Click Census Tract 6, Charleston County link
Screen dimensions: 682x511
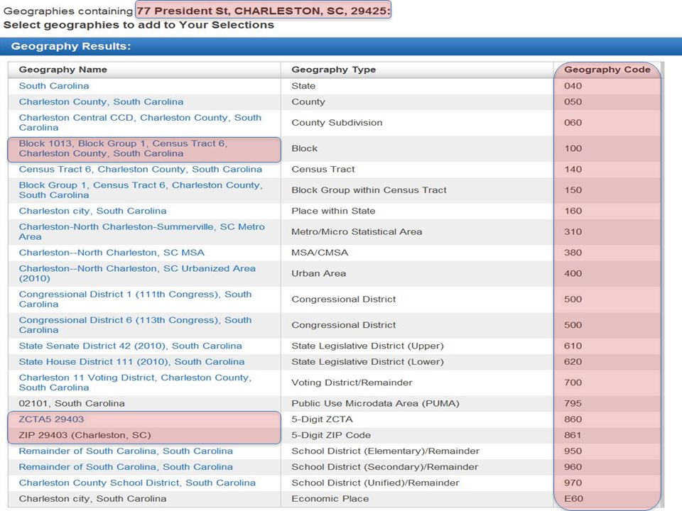[x=141, y=170]
